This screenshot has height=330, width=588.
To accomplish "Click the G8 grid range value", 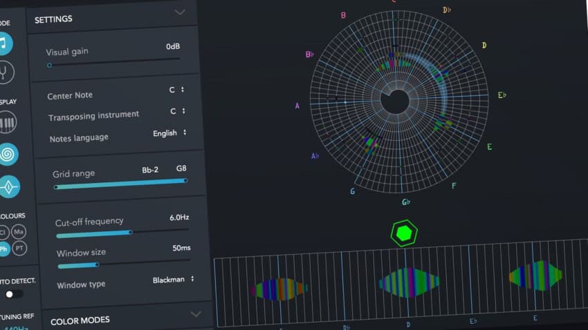I will (181, 168).
